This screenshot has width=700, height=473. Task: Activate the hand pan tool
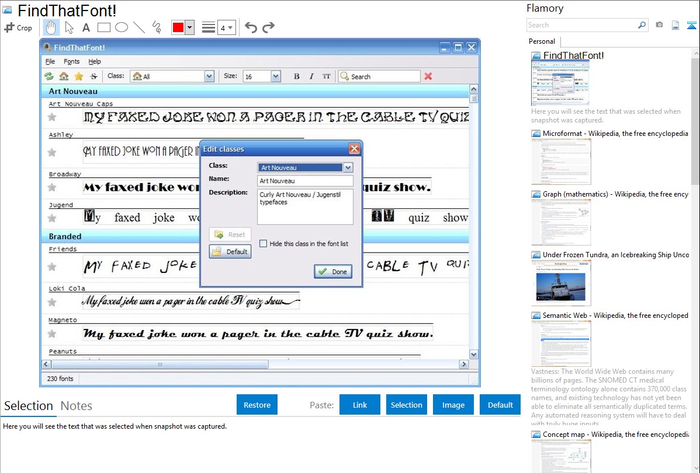pyautogui.click(x=51, y=27)
